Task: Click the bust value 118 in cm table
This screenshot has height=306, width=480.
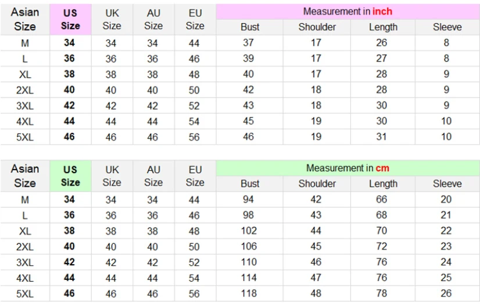Action: [249, 293]
